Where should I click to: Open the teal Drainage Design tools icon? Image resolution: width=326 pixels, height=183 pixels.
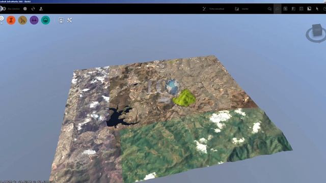coord(45,20)
